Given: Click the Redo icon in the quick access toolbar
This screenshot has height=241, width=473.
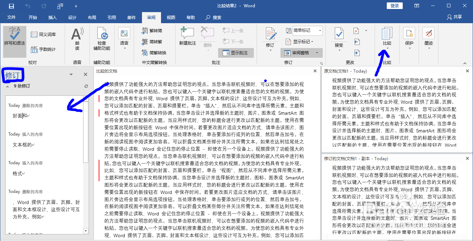Looking at the screenshot, I should coord(44,6).
